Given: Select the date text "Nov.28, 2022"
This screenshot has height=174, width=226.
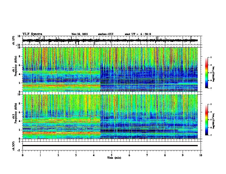Looking at the screenshot, I should (80, 34).
